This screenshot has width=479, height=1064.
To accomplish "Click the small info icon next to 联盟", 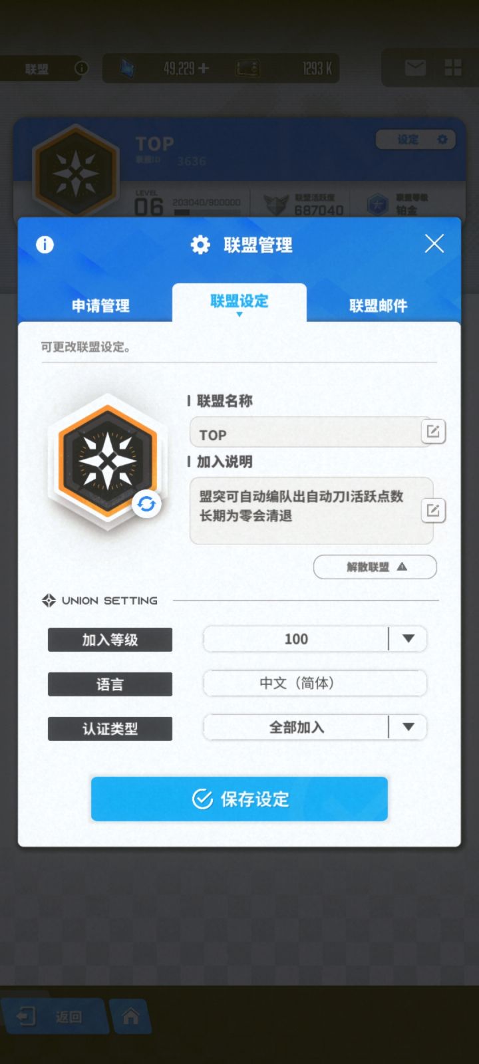I will 81,68.
